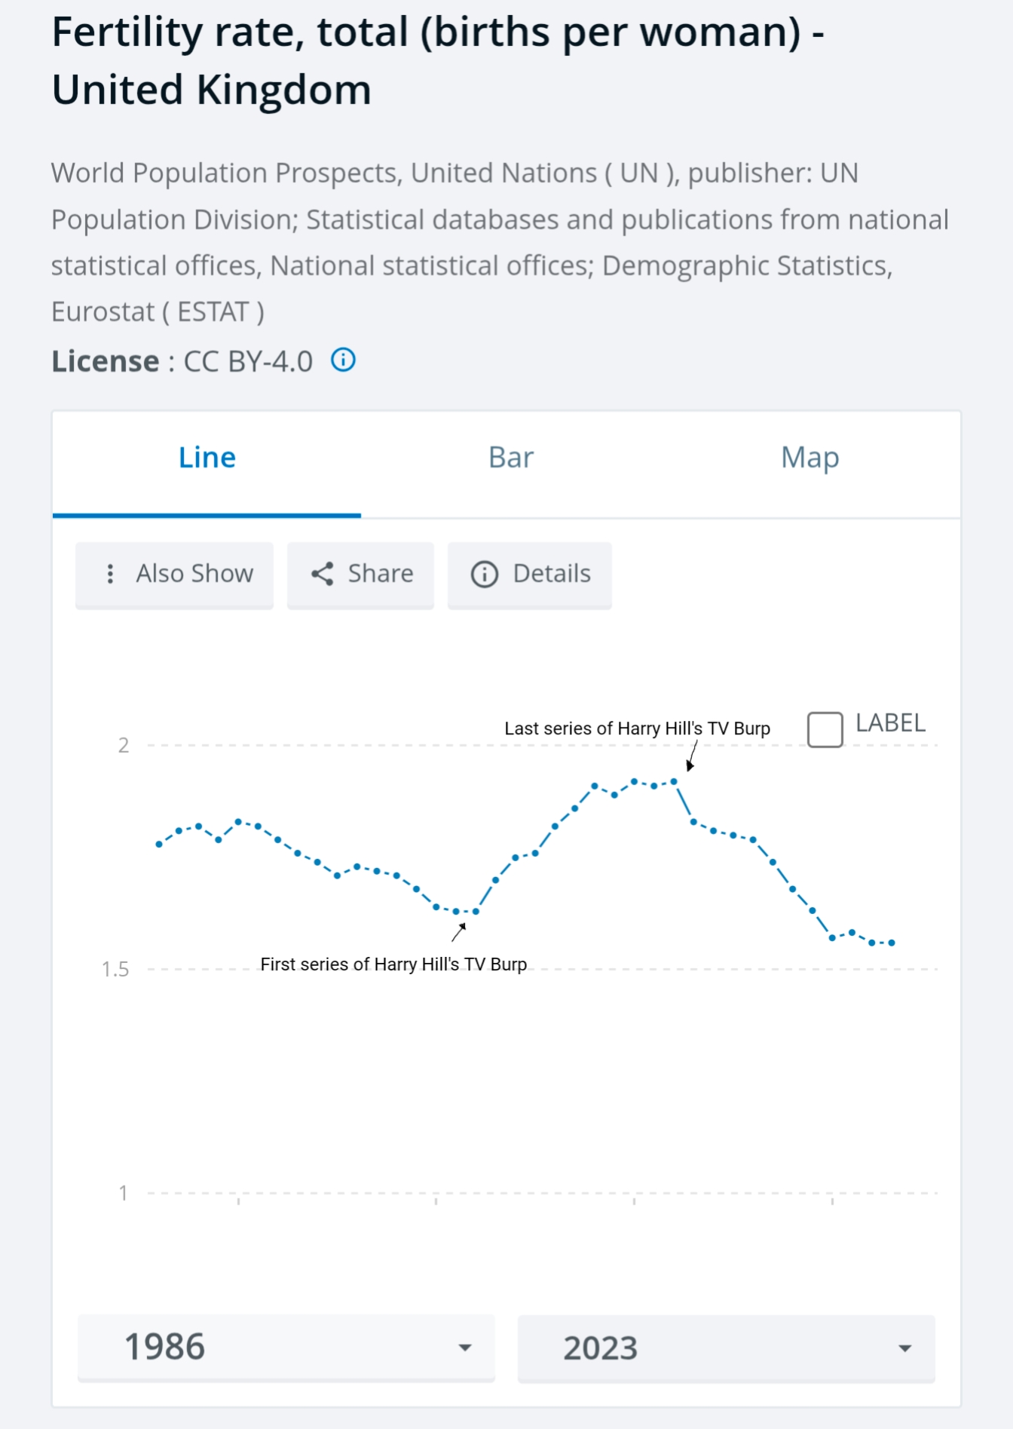Enable the LABEL checkbox
The height and width of the screenshot is (1429, 1013).
tap(825, 729)
